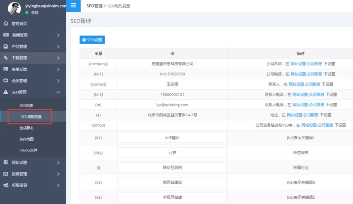The image size is (353, 204).
Task: Collapse the SEO管理 menu chevron
Action: 58,92
